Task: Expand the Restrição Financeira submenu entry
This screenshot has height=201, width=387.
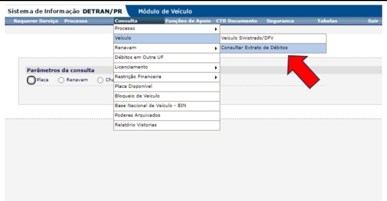Action: (167, 77)
